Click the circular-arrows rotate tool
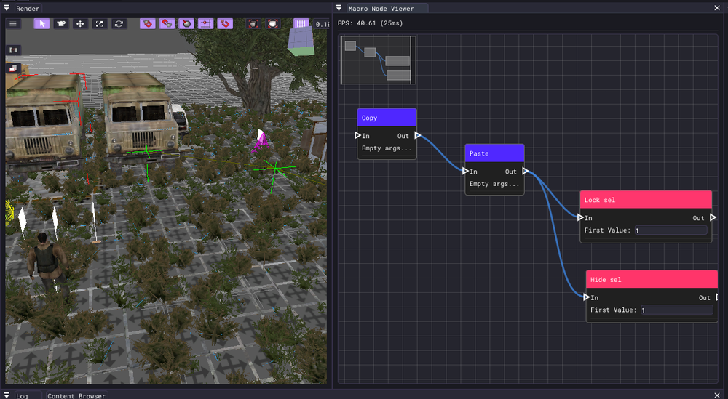Screen dimensions: 728x399 119,23
